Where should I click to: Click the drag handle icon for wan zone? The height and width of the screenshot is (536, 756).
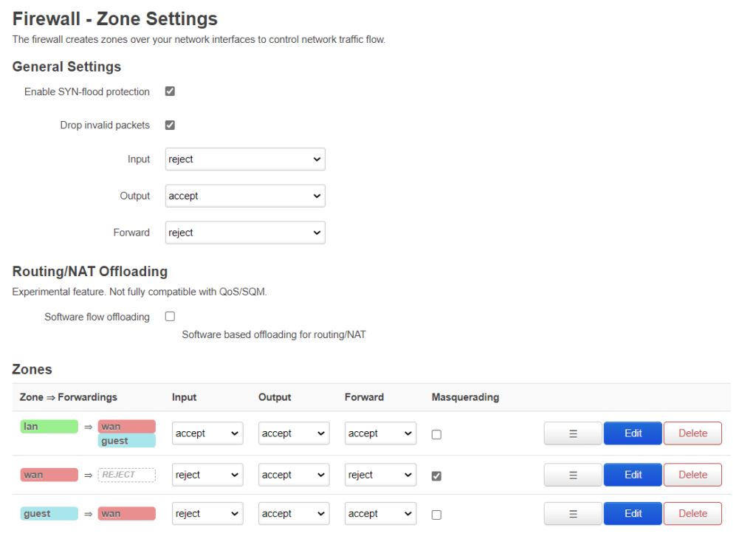coord(573,475)
